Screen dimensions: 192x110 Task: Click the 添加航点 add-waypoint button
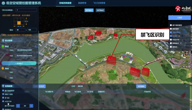click(x=19, y=63)
